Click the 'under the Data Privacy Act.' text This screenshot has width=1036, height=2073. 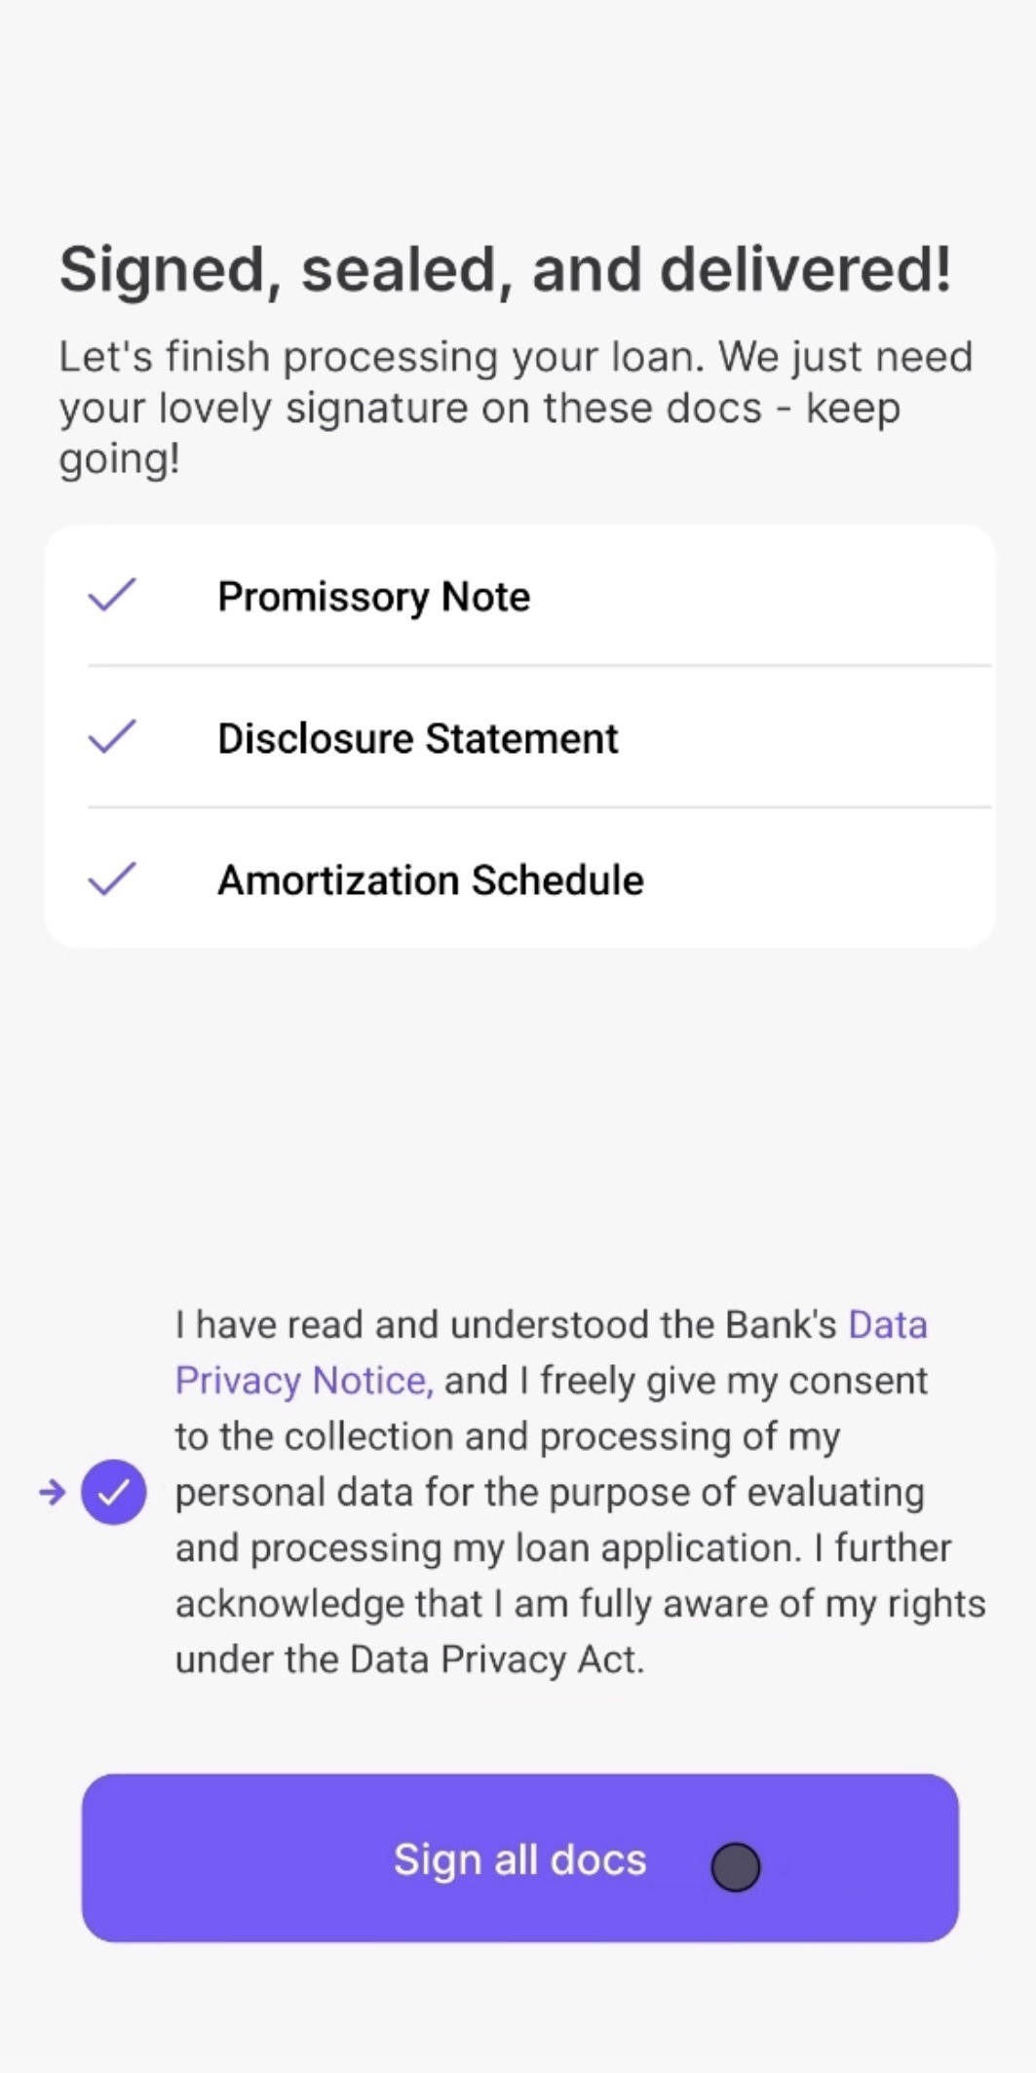tap(409, 1660)
